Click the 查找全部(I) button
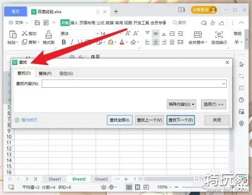Screen dimensions: 252x195 point(119,120)
